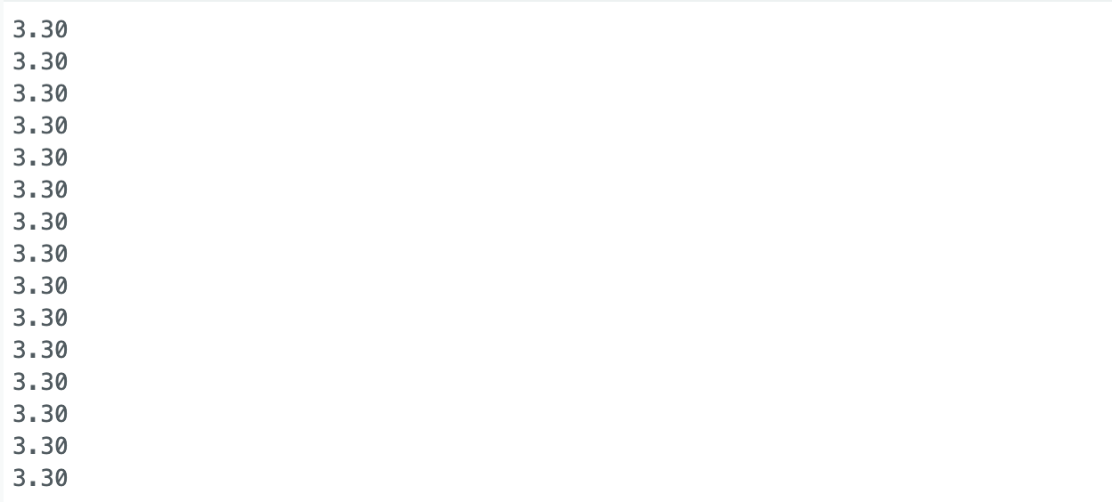1112x502 pixels.
Task: Click the tenth 3.30 output line
Action: pos(40,318)
